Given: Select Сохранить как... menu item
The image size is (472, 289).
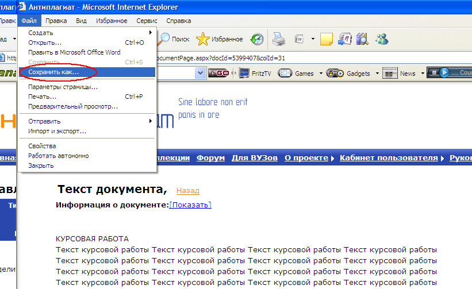Looking at the screenshot, I should click(87, 72).
